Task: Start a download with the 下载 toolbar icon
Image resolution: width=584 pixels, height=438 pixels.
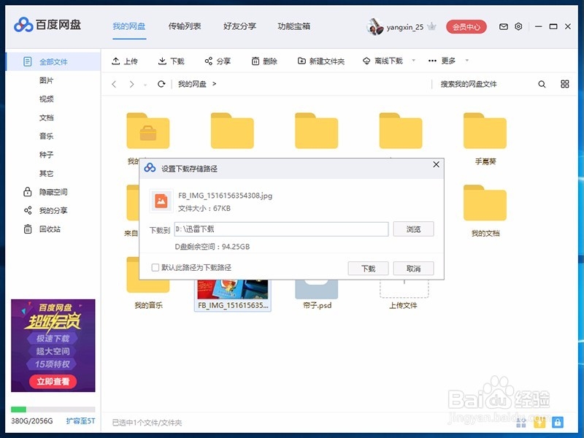Action: [x=172, y=61]
